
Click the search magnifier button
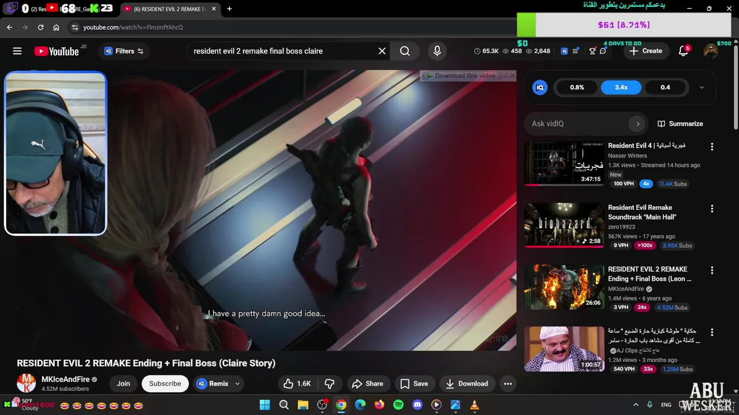(x=405, y=51)
